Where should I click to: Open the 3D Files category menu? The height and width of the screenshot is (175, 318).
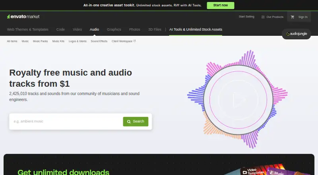pyautogui.click(x=155, y=29)
